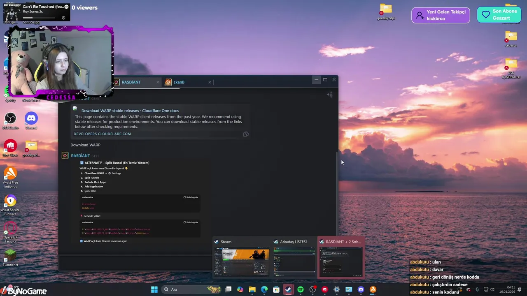Click first Kodu kopyala copy button

coord(191,197)
